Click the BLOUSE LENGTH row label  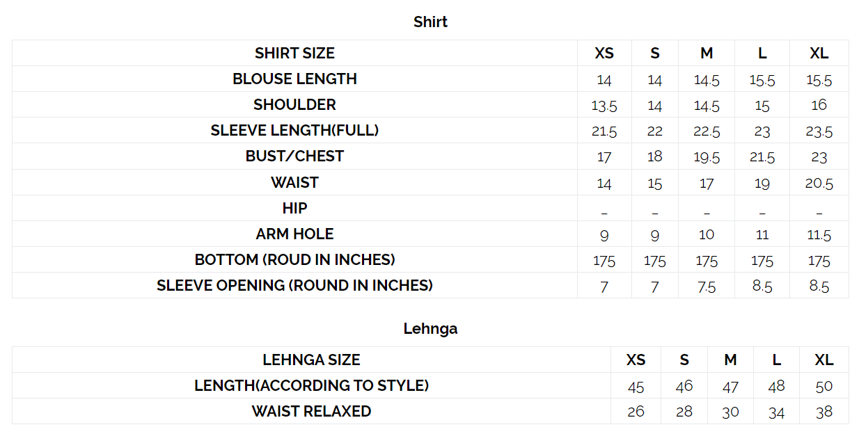pyautogui.click(x=294, y=79)
